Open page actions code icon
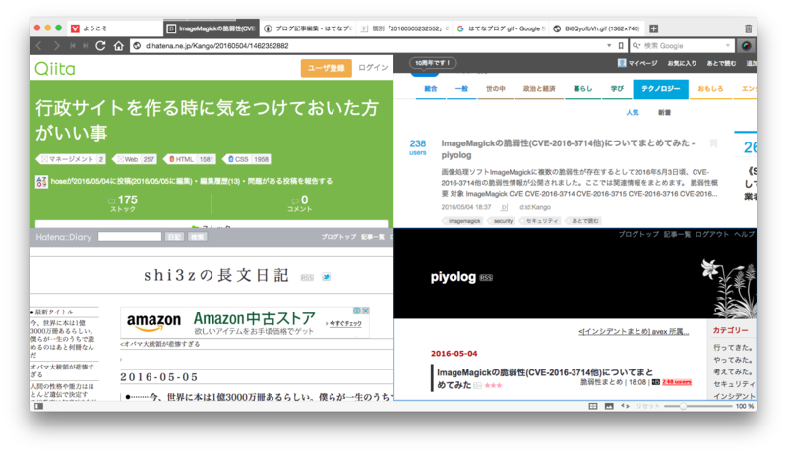 (x=625, y=407)
